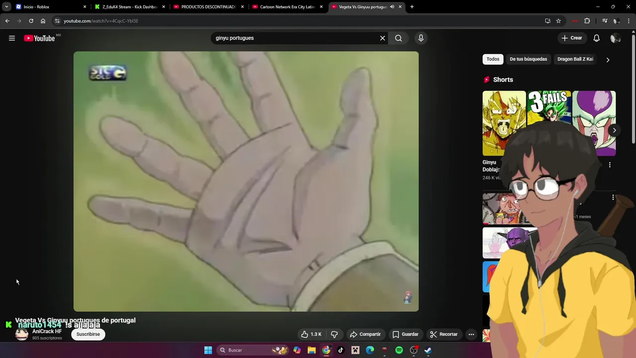Select the De tus búsquedas chip
The height and width of the screenshot is (358, 636).
[x=528, y=59]
